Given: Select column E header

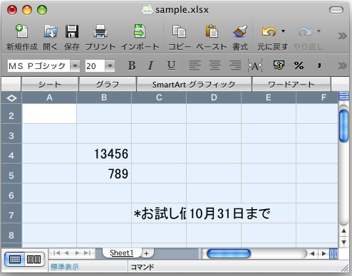Looking at the screenshot, I should (x=269, y=97).
